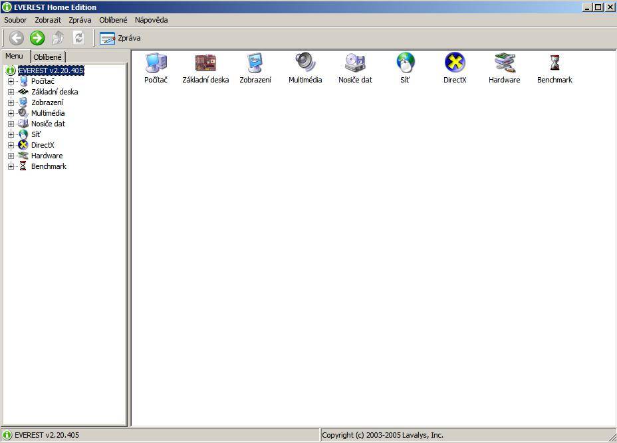Select Zobrazení label in the tree

pos(47,102)
